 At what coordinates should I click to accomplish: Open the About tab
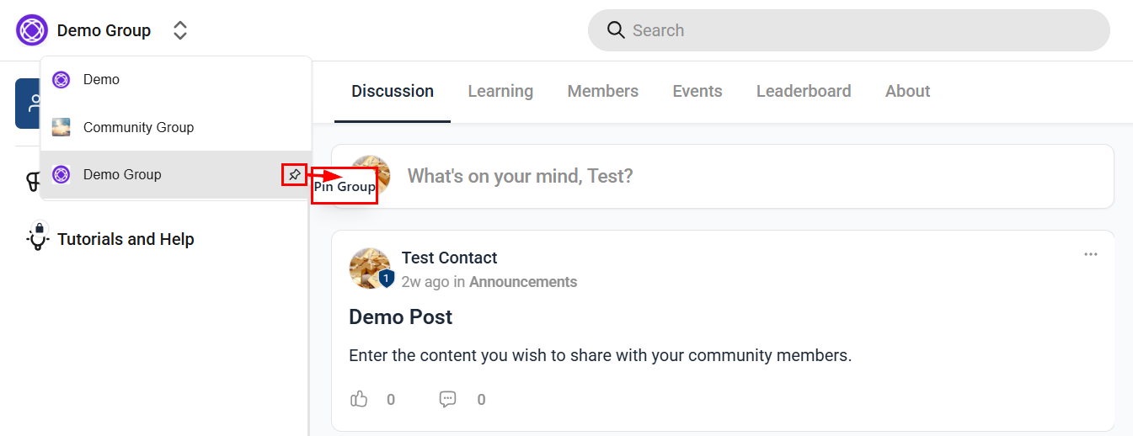[x=908, y=91]
